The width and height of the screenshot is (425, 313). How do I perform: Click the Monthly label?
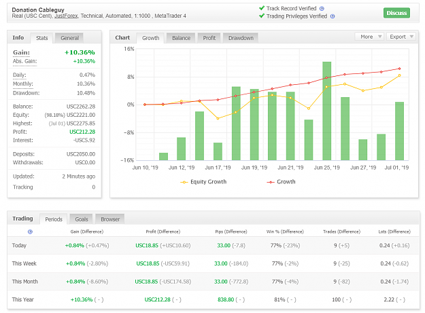click(22, 84)
